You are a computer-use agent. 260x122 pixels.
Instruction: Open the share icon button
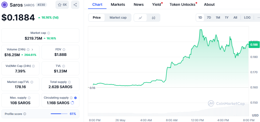75,5
